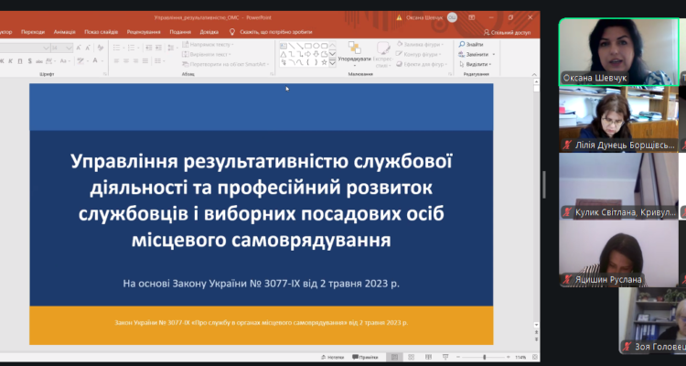Click fit slide to window icon
The image size is (686, 366).
pyautogui.click(x=533, y=357)
